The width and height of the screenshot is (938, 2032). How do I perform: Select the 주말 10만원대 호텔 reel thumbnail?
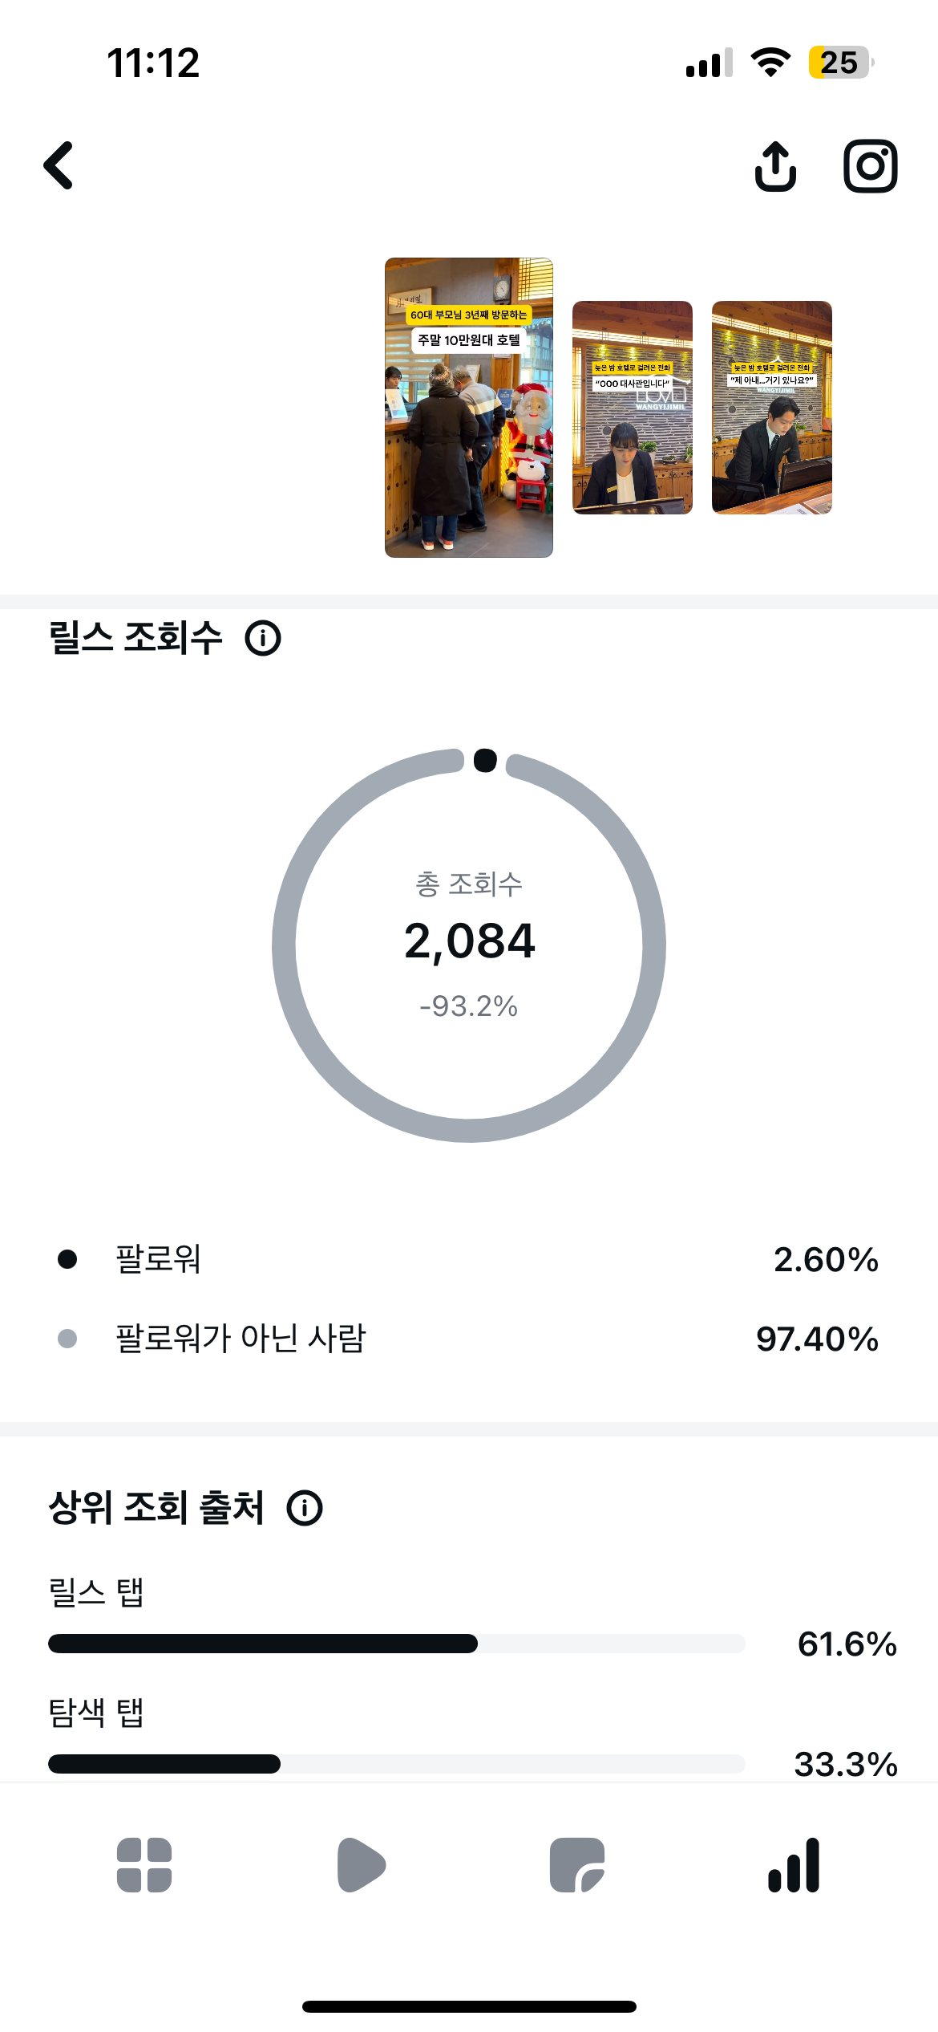pos(469,408)
